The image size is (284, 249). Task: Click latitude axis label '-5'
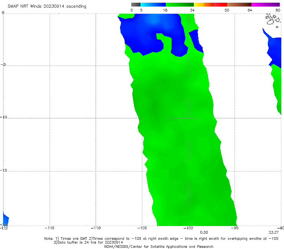pyautogui.click(x=3, y=65)
